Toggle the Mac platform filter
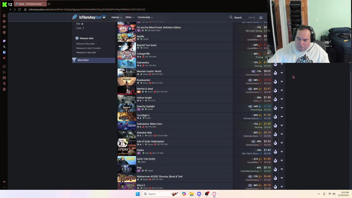This screenshot has height=198, width=352. 80,24
